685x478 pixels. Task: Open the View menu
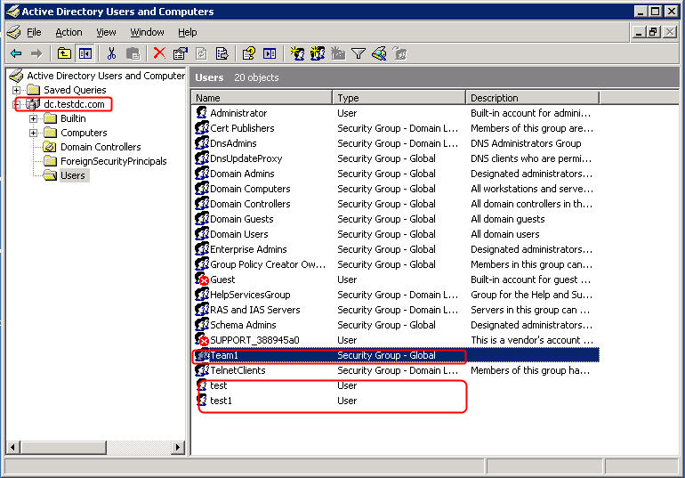point(106,32)
